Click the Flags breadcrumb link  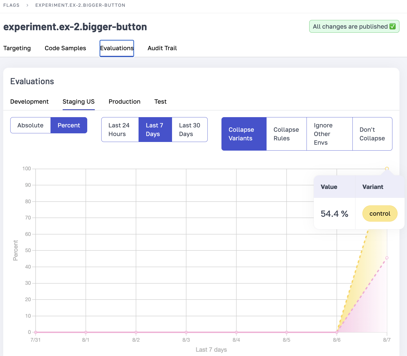11,5
